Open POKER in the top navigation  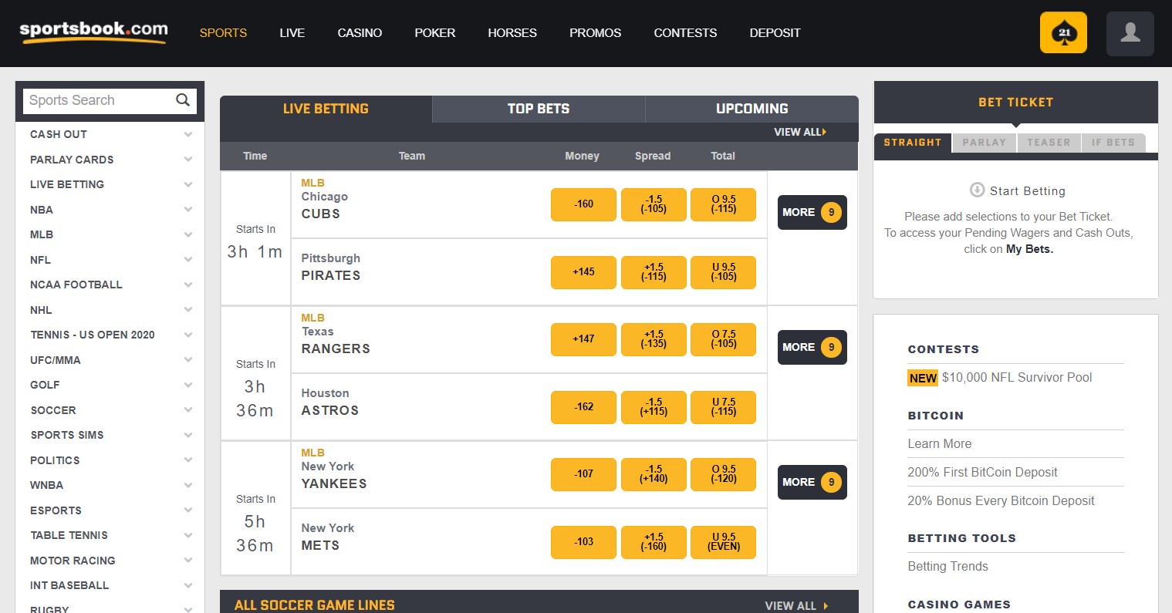click(x=435, y=33)
